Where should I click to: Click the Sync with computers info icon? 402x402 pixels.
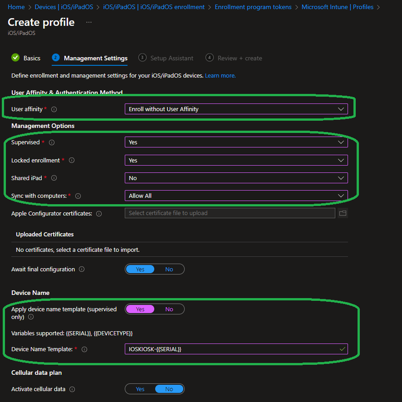pyautogui.click(x=78, y=196)
